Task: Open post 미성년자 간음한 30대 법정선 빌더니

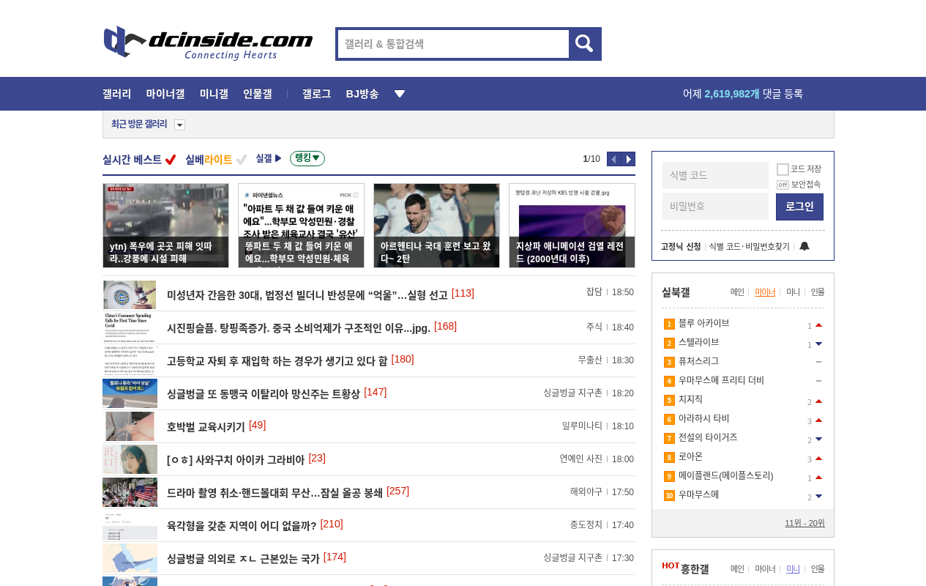Action: coord(307,294)
